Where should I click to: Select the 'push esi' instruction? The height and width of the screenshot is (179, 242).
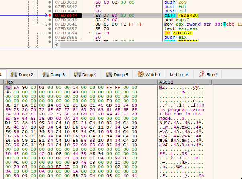[175, 11]
